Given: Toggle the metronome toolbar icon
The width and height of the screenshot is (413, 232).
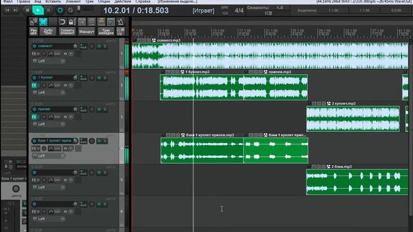Looking at the screenshot, I should point(121,22).
